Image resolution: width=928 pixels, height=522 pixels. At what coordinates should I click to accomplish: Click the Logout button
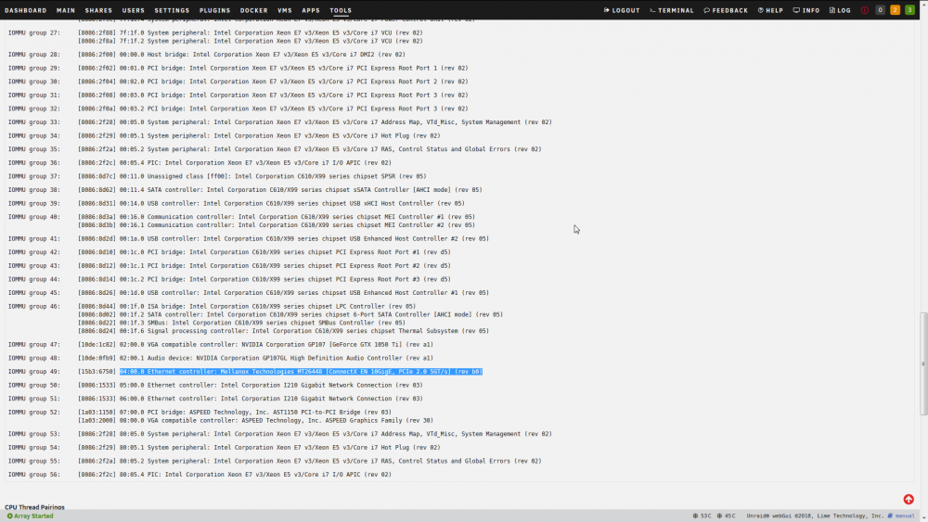[622, 10]
